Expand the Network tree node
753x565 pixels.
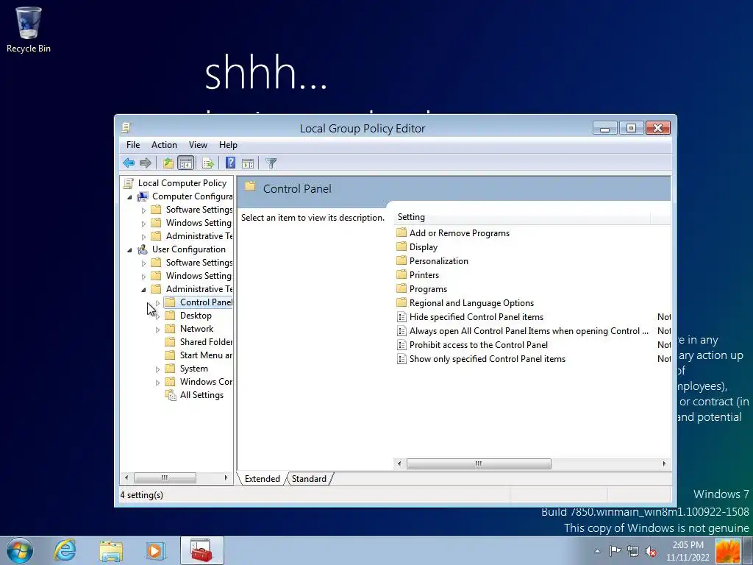point(157,330)
